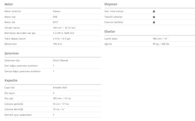Select the Subaru engine manufacturer value
The image size is (195, 121).
pyautogui.click(x=57, y=11)
